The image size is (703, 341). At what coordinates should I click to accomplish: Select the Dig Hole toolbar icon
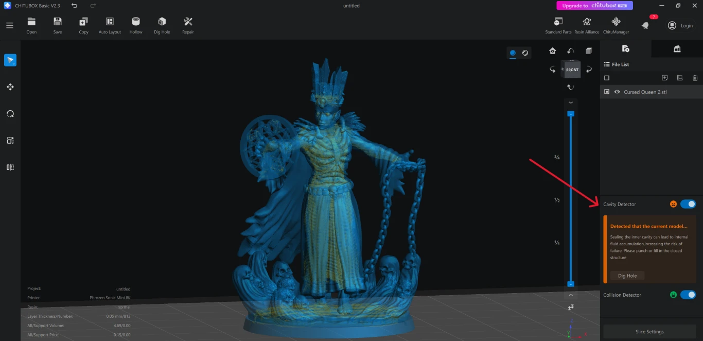162,25
